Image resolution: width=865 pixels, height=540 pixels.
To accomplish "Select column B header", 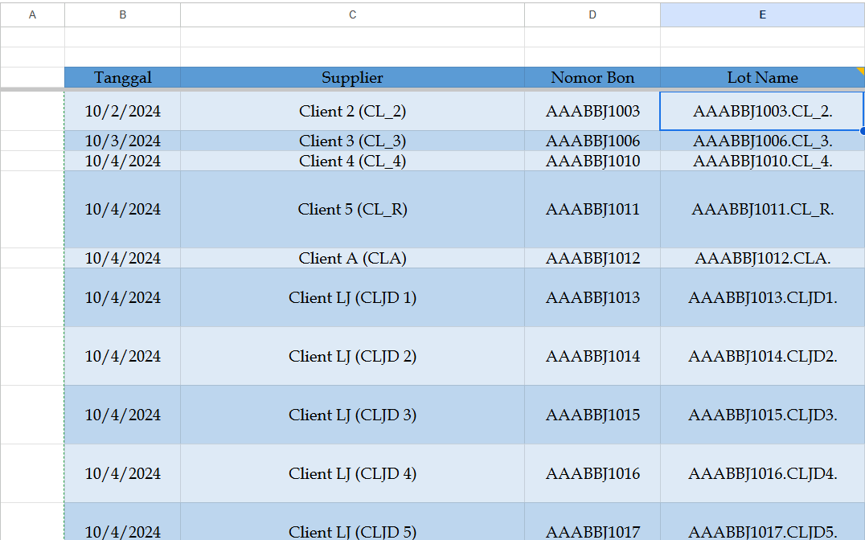I will (122, 15).
